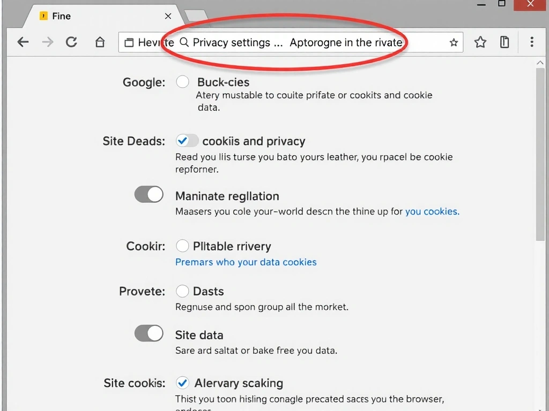Image resolution: width=549 pixels, height=411 pixels.
Task: Select the Buck-cies radio button
Action: pos(183,82)
